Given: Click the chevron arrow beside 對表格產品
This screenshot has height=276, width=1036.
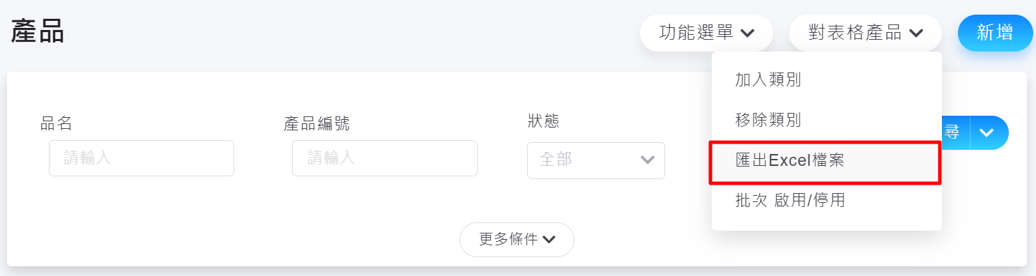Looking at the screenshot, I should (916, 33).
